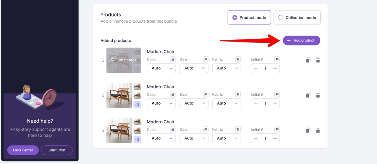377x164 pixels.
Task: Duplicate the second Modern Chair product
Action: 308,95
